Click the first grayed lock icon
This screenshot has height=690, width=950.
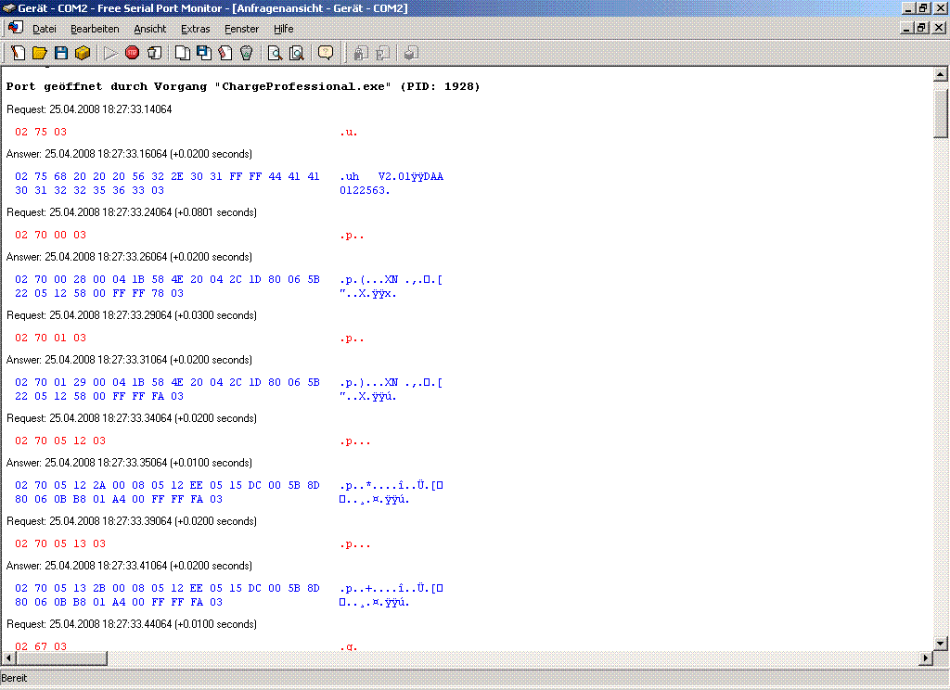point(361,53)
